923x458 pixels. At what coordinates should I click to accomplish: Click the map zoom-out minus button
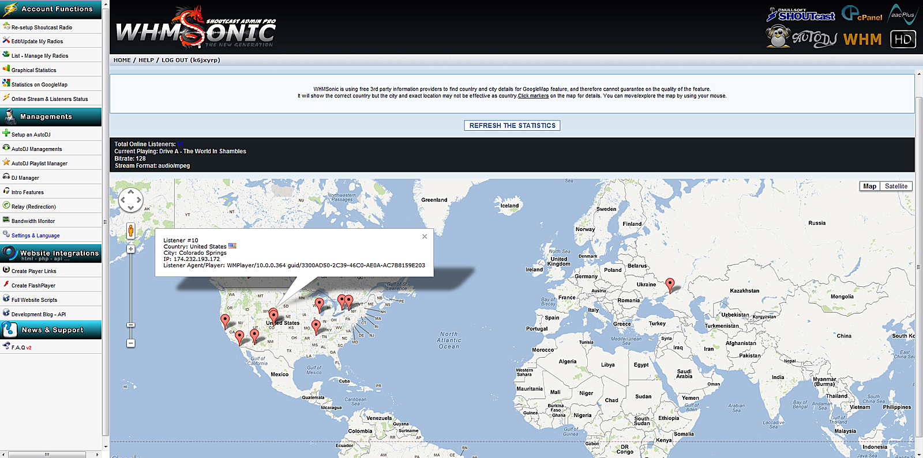point(131,343)
